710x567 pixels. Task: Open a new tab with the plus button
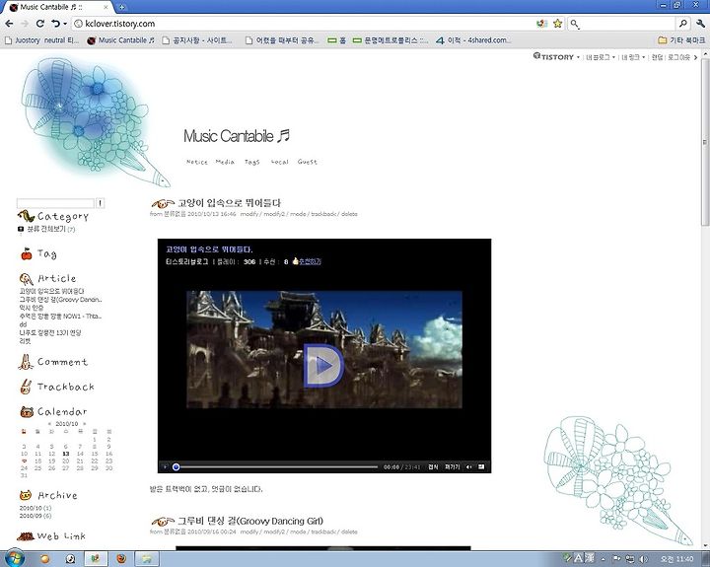(122, 7)
